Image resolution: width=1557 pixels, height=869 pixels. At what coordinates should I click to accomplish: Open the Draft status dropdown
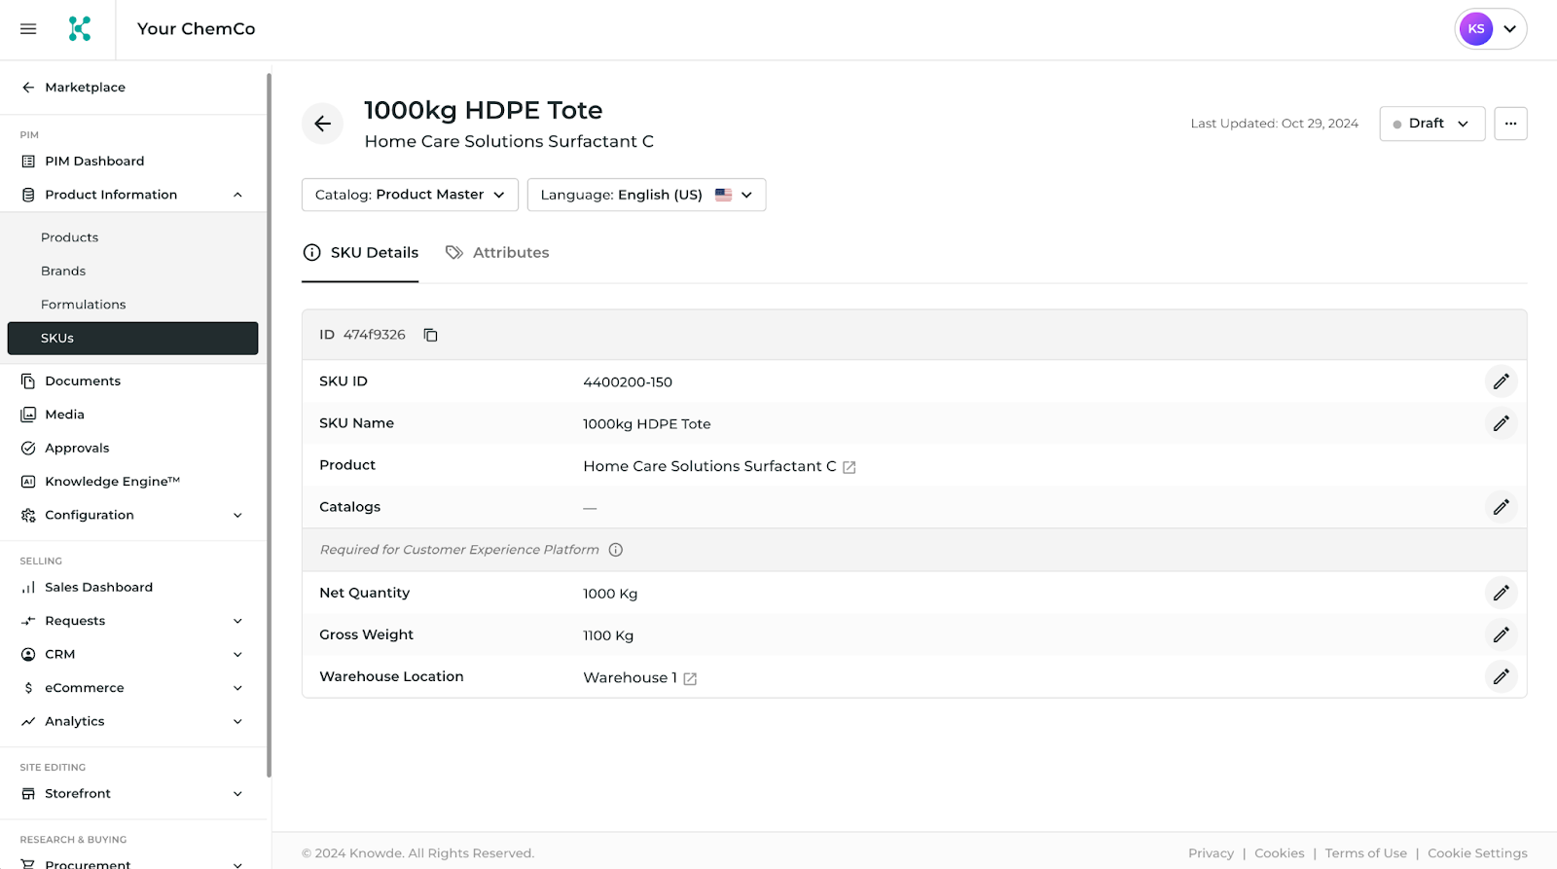tap(1431, 124)
